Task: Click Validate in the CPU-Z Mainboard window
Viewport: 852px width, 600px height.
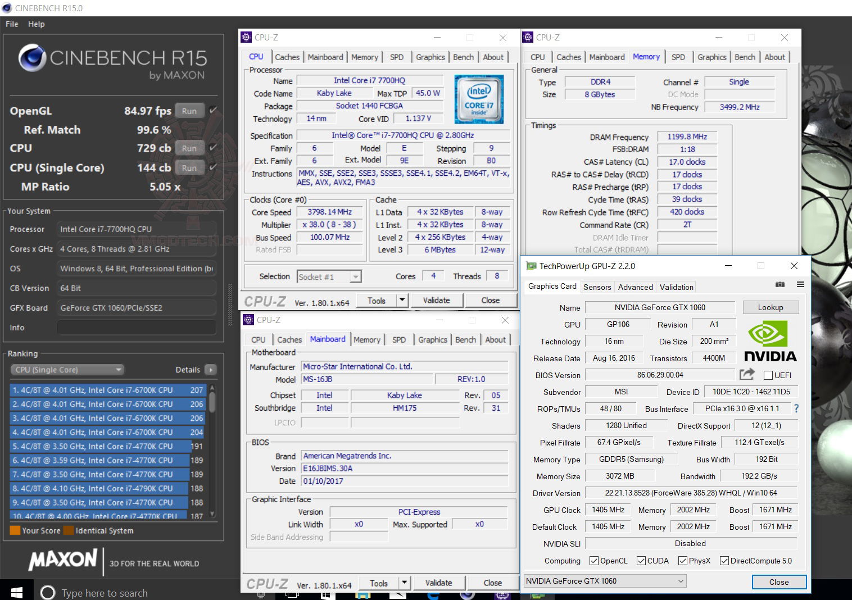Action: 439,583
